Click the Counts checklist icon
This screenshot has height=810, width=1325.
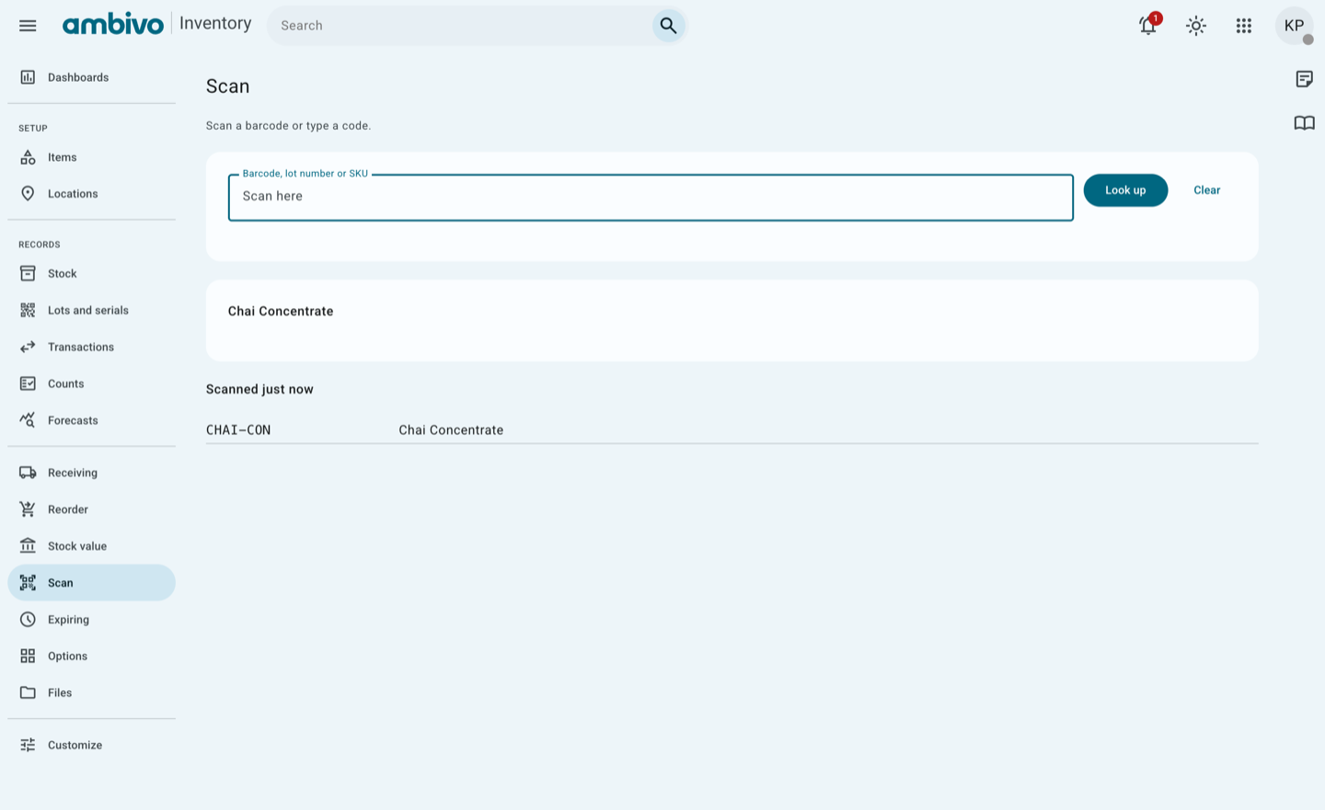coord(28,384)
